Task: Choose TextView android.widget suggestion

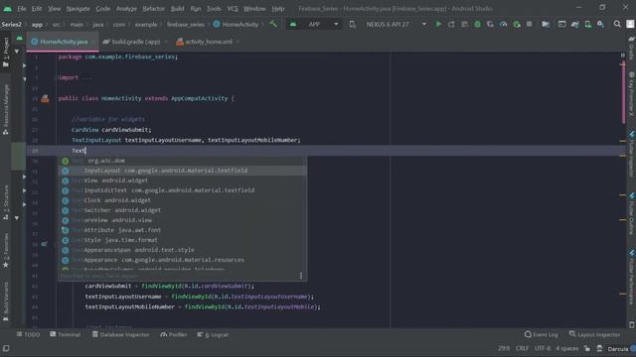Action: point(182,180)
